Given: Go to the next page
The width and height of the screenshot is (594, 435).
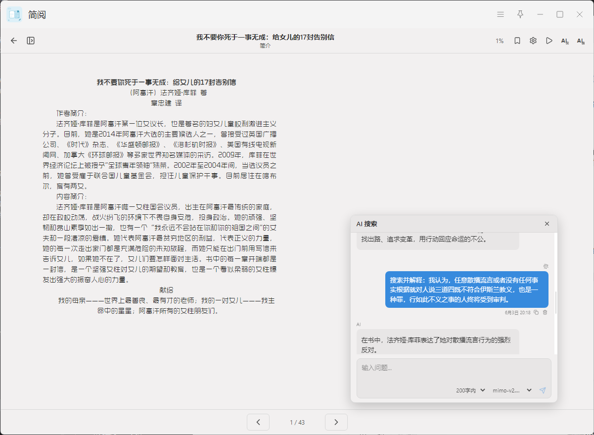Looking at the screenshot, I should (336, 422).
